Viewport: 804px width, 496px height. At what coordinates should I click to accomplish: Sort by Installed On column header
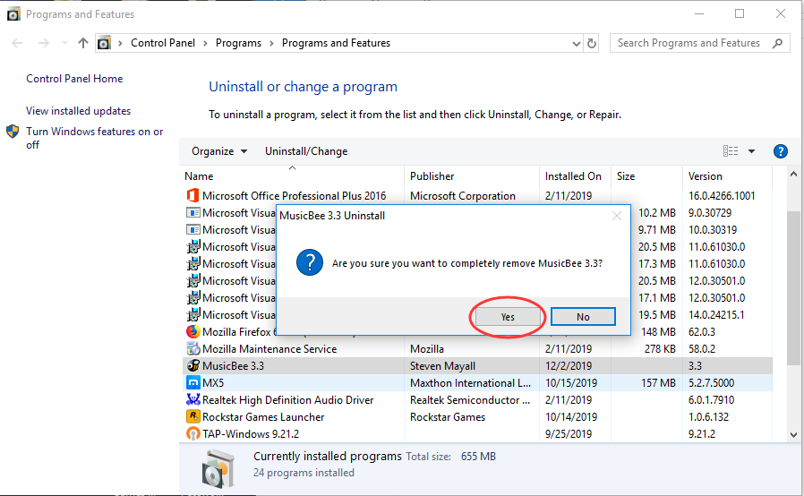(575, 176)
